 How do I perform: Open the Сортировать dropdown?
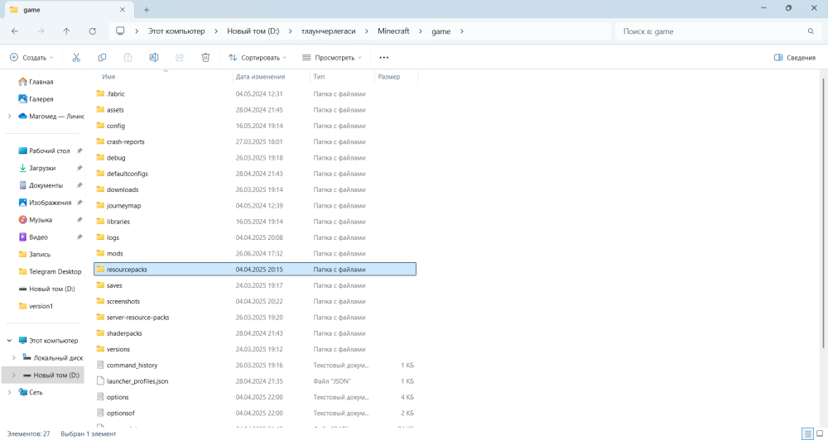coord(258,58)
